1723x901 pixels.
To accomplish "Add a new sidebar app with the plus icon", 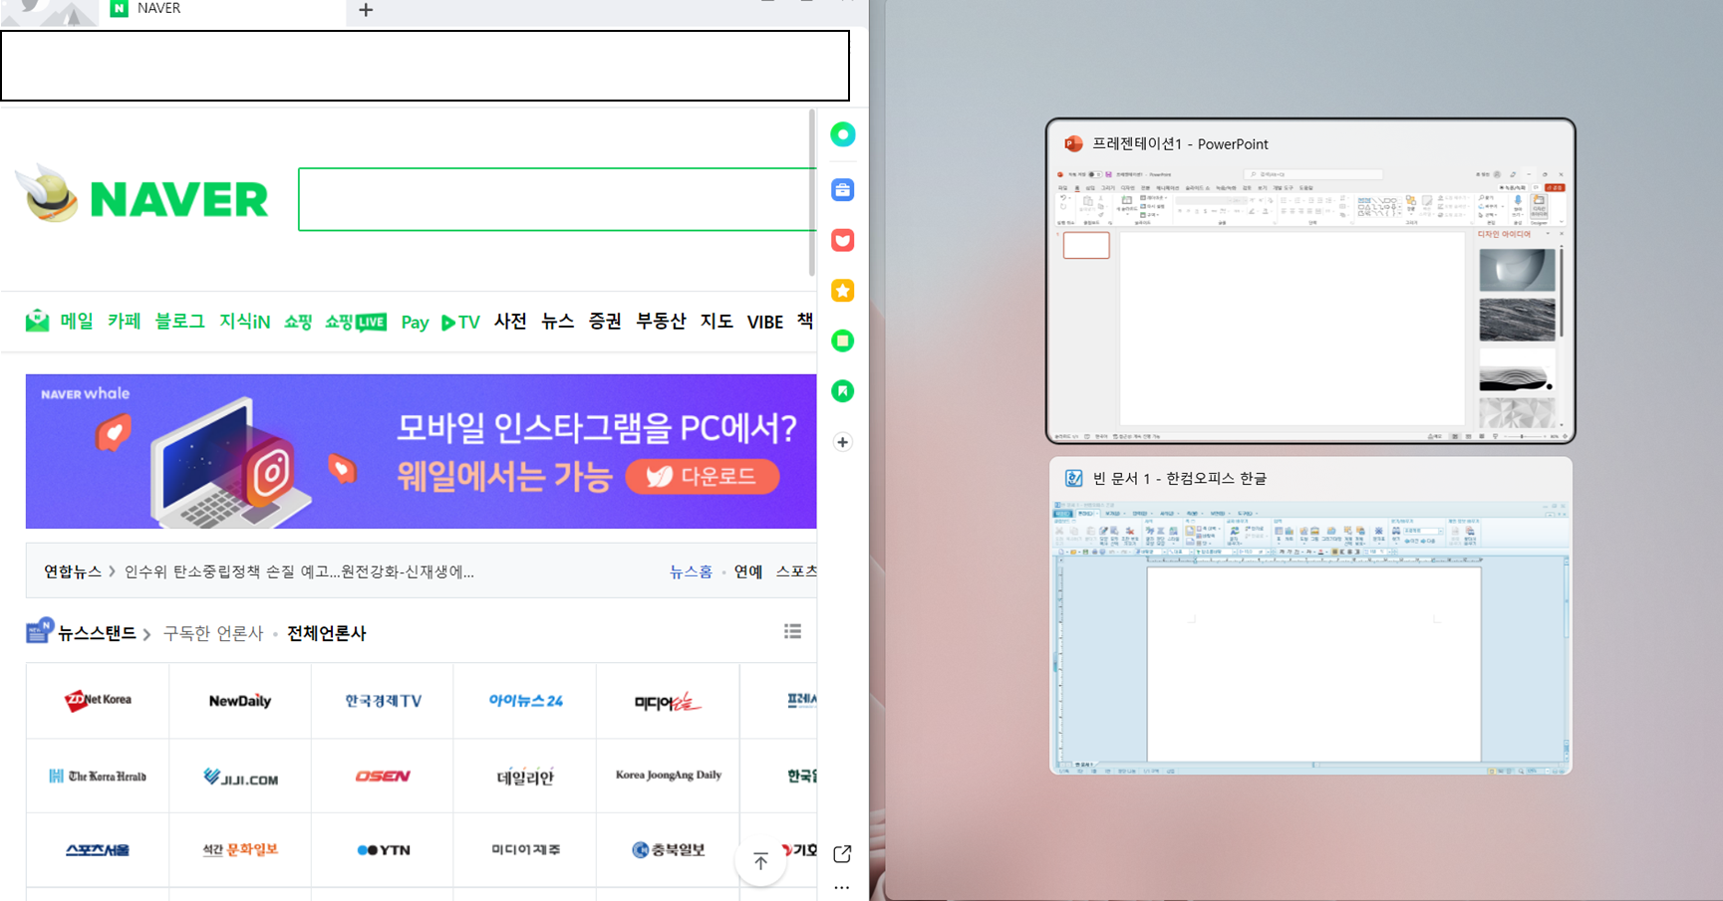I will coord(842,442).
